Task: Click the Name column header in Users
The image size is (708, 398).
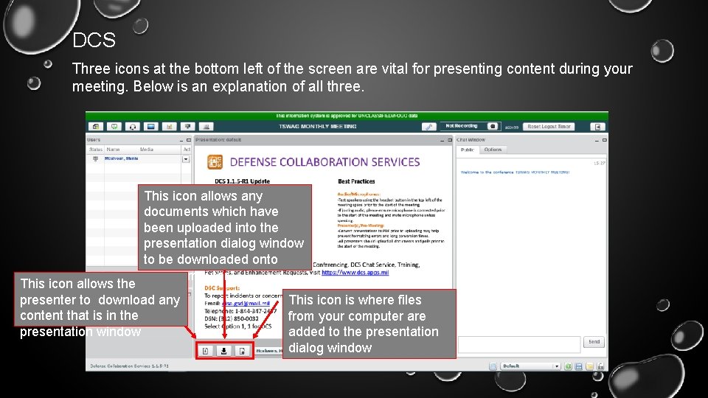Action: (113, 150)
